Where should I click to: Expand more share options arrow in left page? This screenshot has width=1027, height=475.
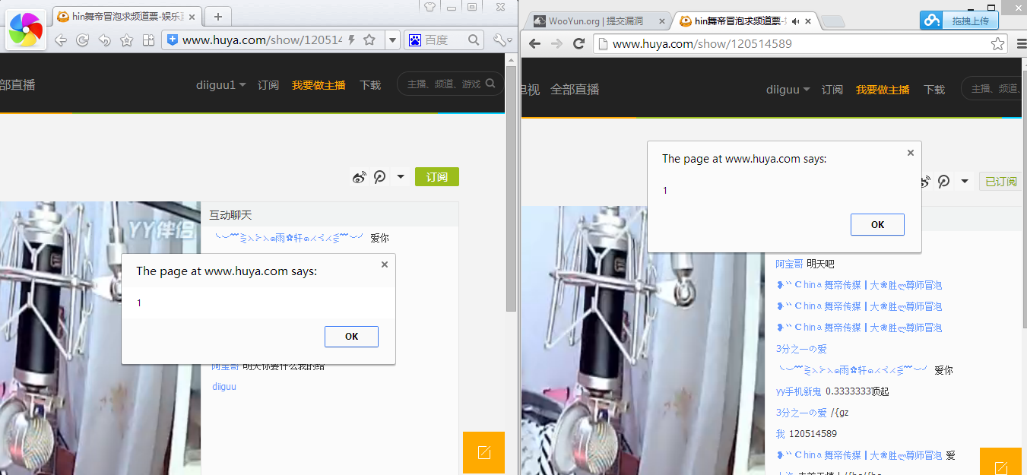401,178
